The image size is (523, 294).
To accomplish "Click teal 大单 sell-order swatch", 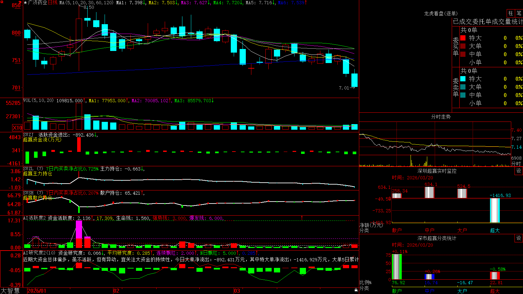I will 463,87.
